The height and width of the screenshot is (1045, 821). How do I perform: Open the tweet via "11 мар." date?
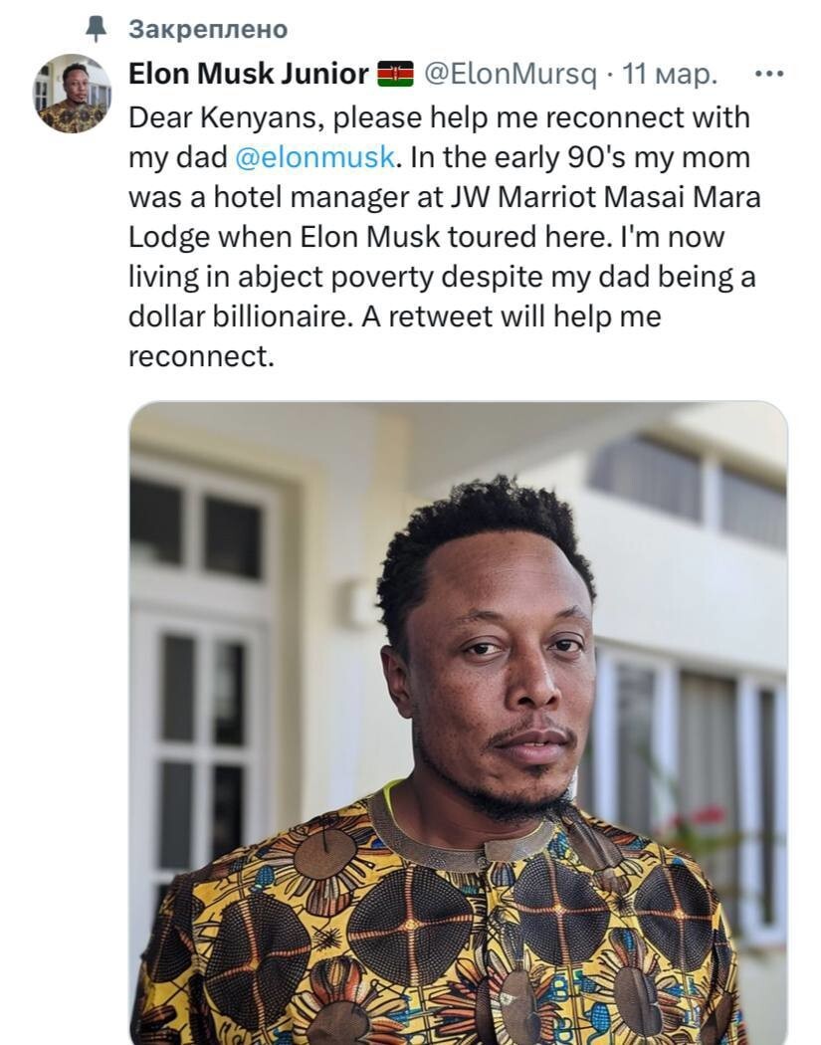(x=669, y=74)
